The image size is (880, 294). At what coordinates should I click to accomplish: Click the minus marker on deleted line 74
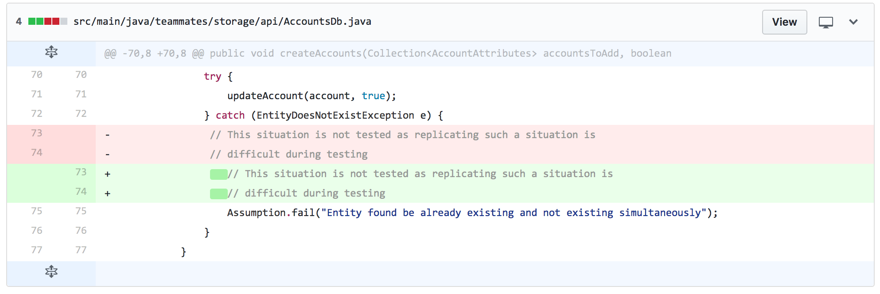click(x=108, y=155)
